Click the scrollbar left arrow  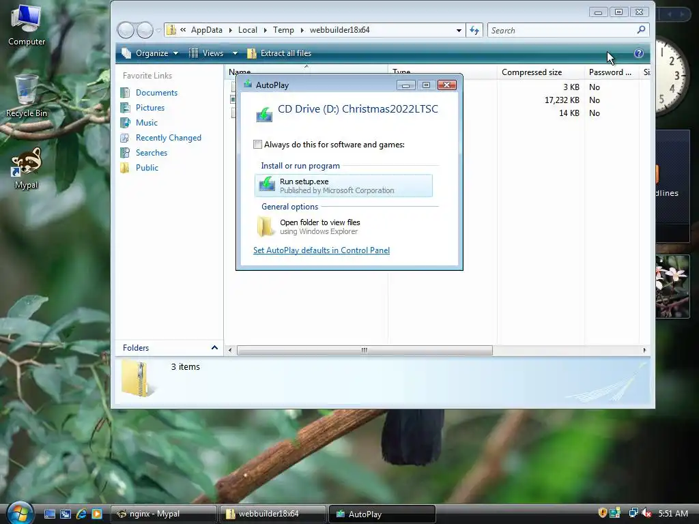point(230,350)
